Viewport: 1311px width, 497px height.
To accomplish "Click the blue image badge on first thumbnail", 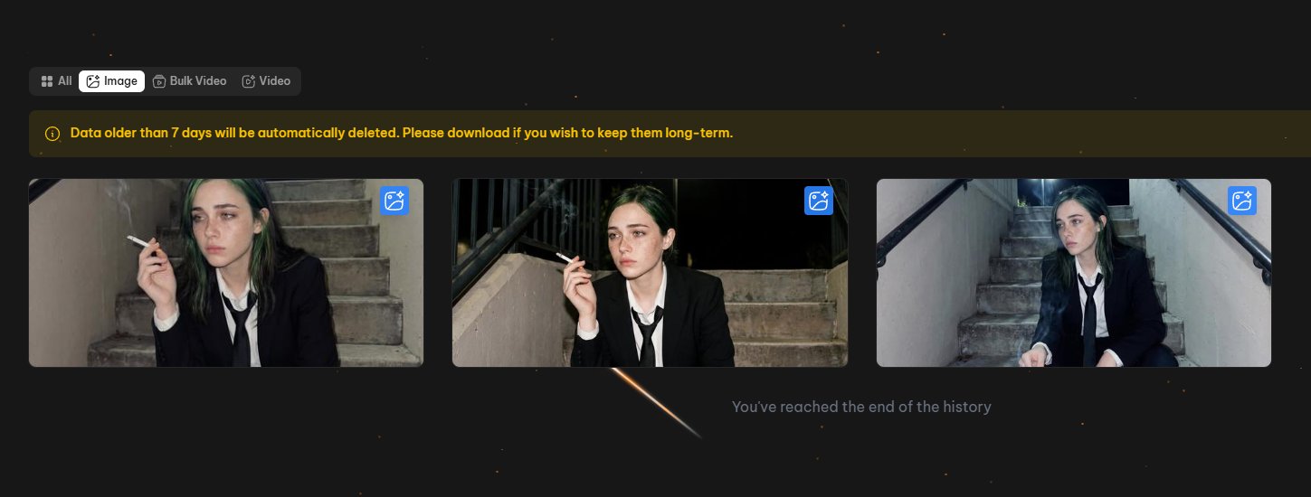I will (x=394, y=201).
